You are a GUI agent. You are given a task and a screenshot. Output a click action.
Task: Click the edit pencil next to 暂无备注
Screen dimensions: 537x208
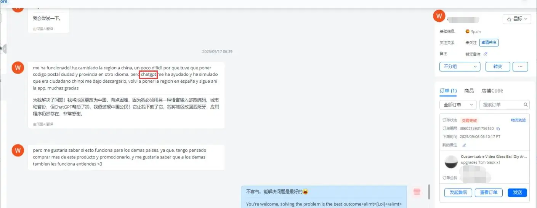point(486,54)
